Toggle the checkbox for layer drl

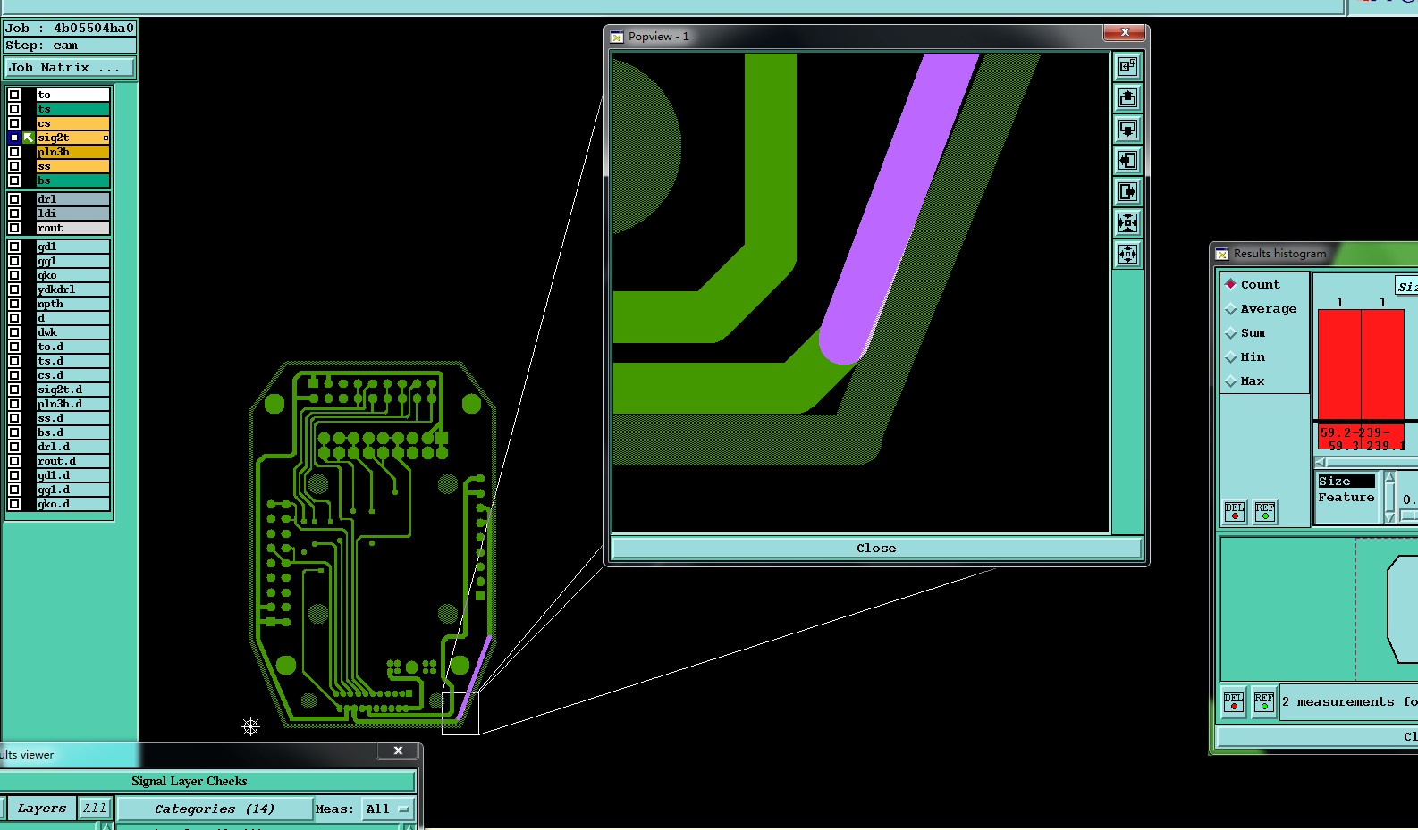14,199
